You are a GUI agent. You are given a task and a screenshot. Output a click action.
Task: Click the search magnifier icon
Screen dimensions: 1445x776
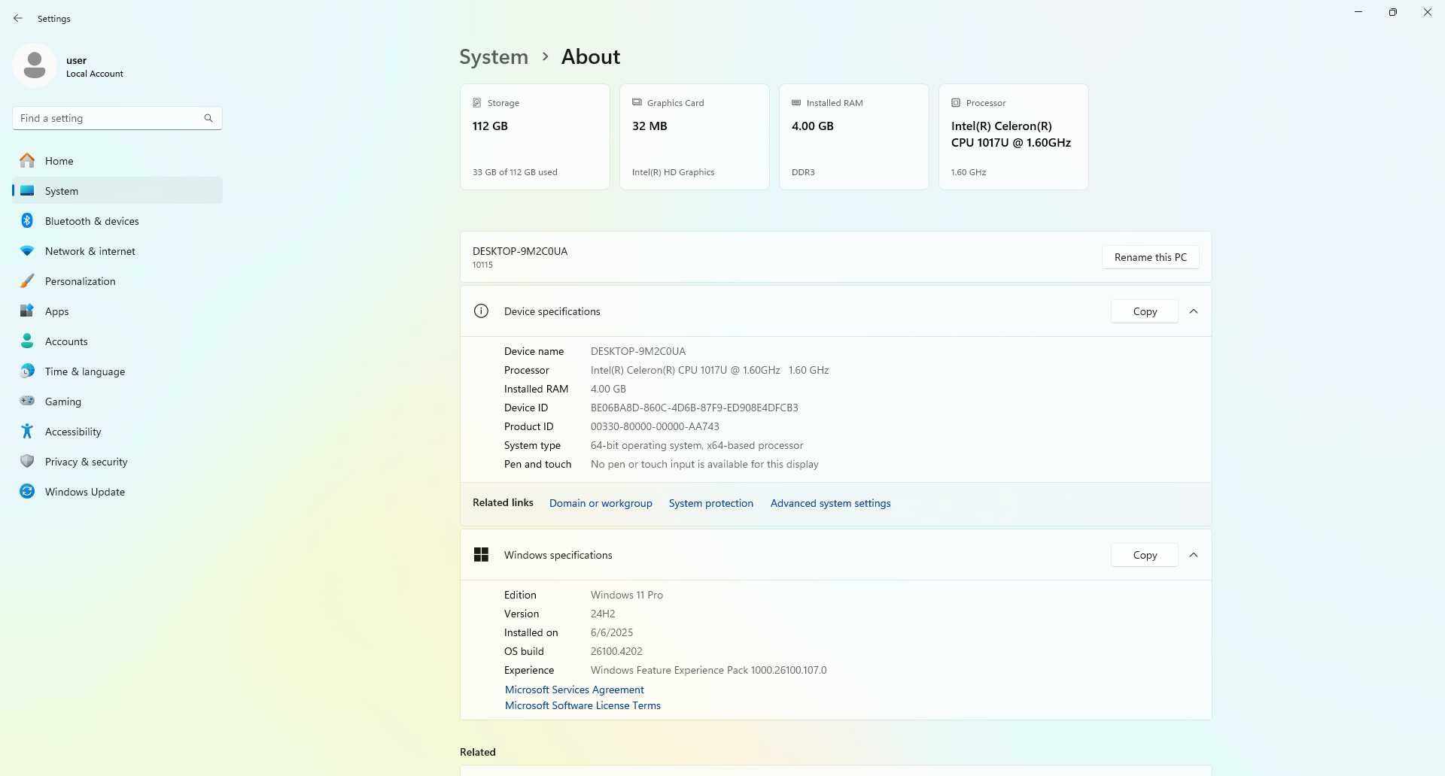point(208,118)
